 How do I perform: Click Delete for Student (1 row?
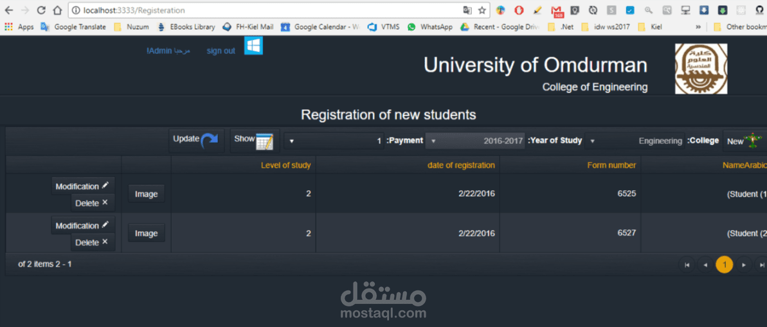click(93, 203)
